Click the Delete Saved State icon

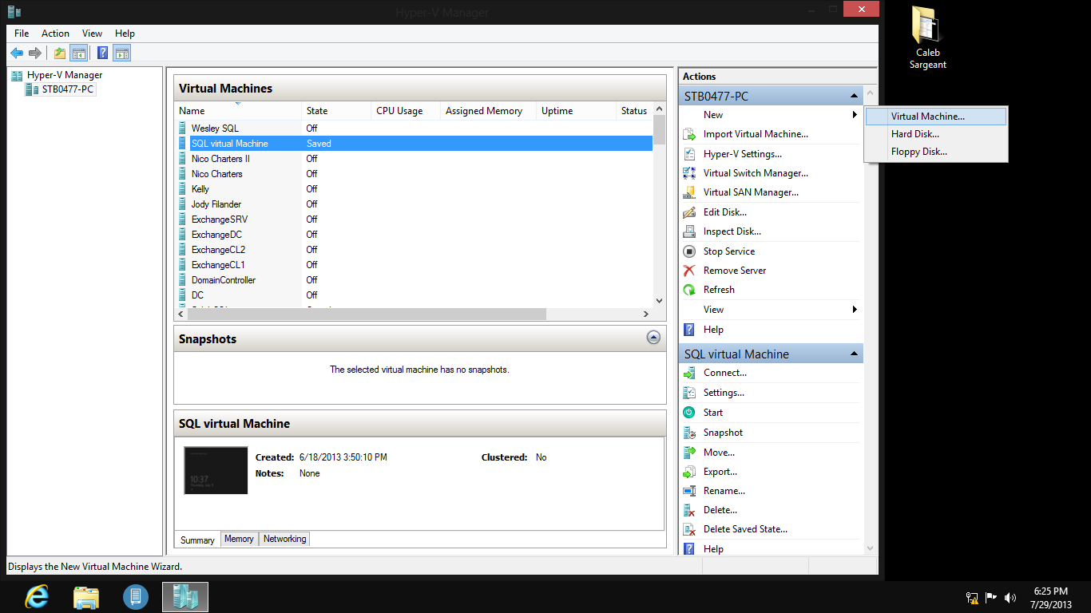pyautogui.click(x=689, y=529)
